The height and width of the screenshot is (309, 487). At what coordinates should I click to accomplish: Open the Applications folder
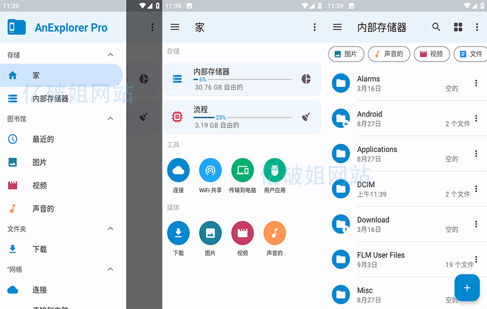pyautogui.click(x=406, y=154)
